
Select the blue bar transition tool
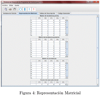[x=25, y=9]
